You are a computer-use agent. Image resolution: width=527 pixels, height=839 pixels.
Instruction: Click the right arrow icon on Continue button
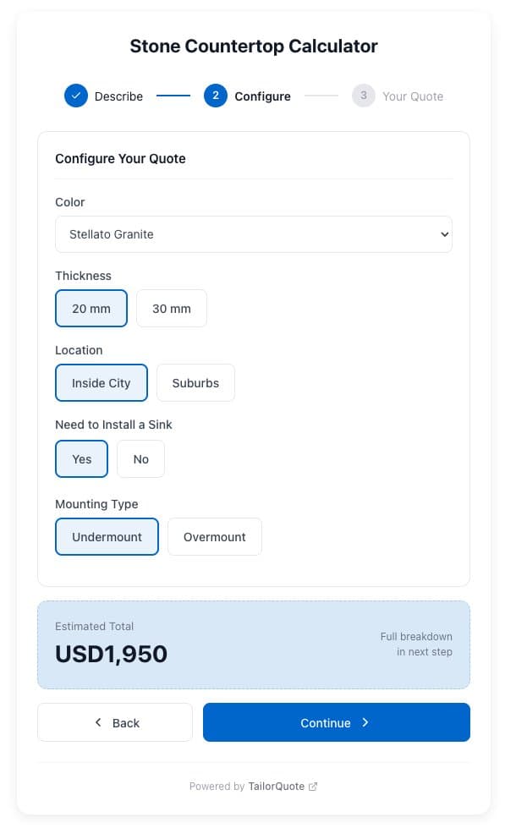(365, 722)
